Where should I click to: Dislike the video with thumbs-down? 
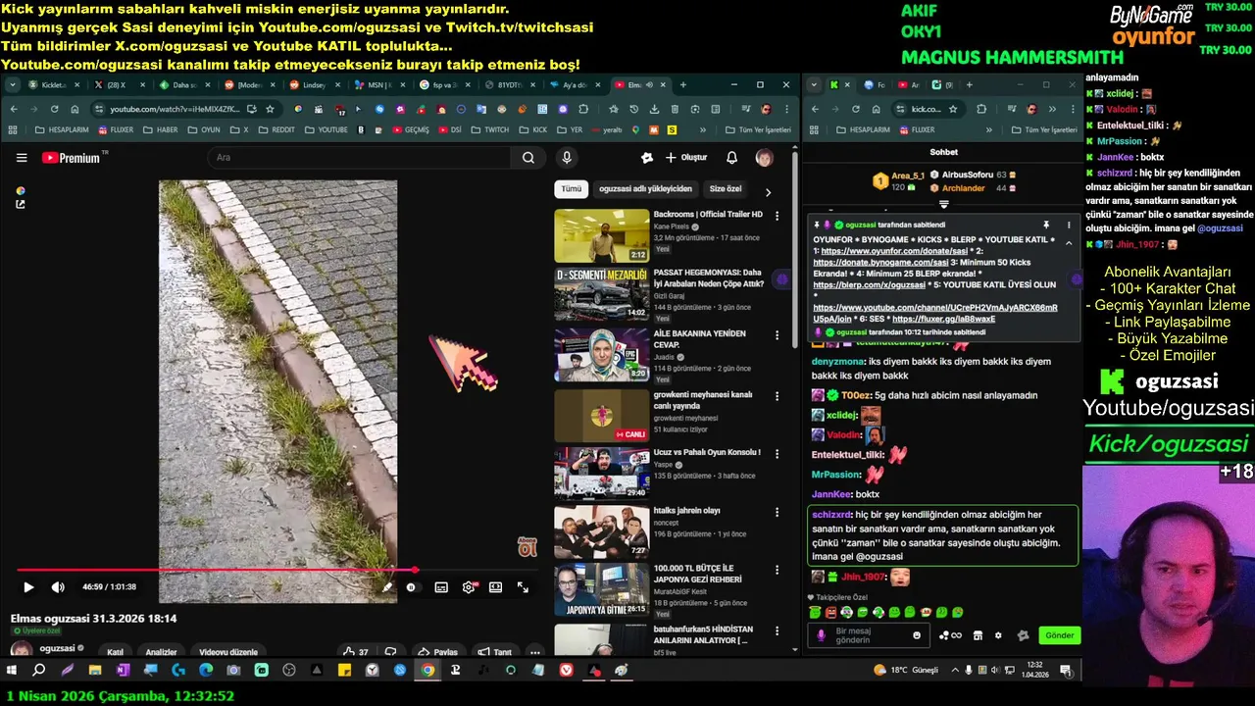tap(390, 652)
